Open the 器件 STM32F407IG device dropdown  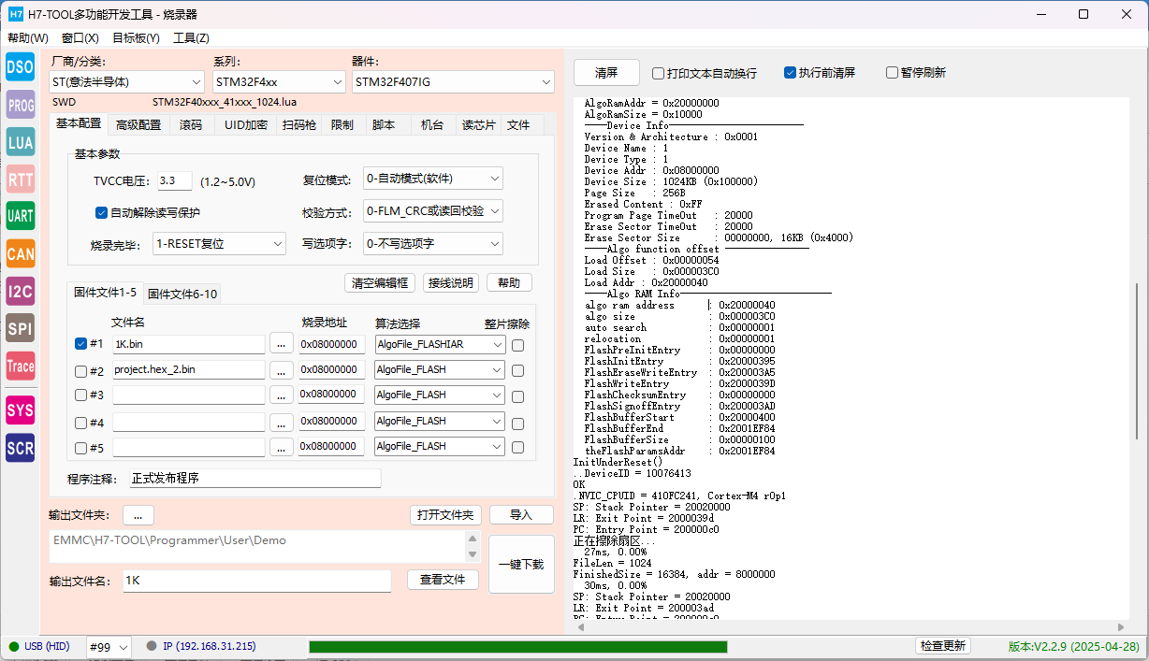[454, 82]
